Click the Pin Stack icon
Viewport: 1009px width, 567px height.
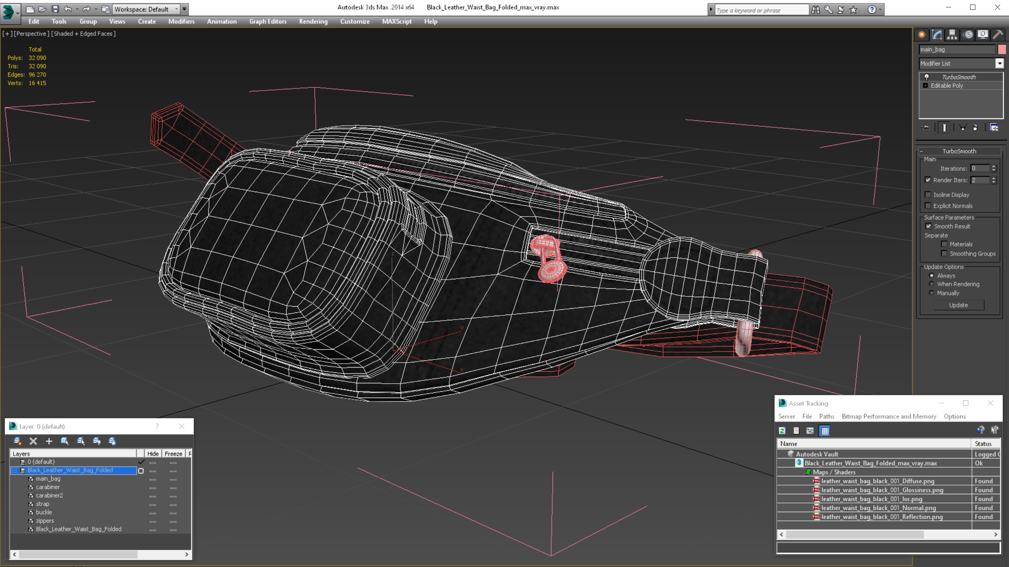(x=926, y=127)
